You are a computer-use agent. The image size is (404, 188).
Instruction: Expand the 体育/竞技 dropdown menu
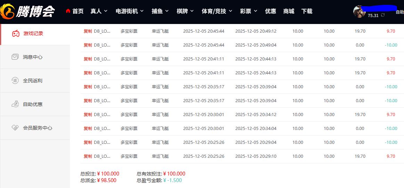click(x=217, y=11)
